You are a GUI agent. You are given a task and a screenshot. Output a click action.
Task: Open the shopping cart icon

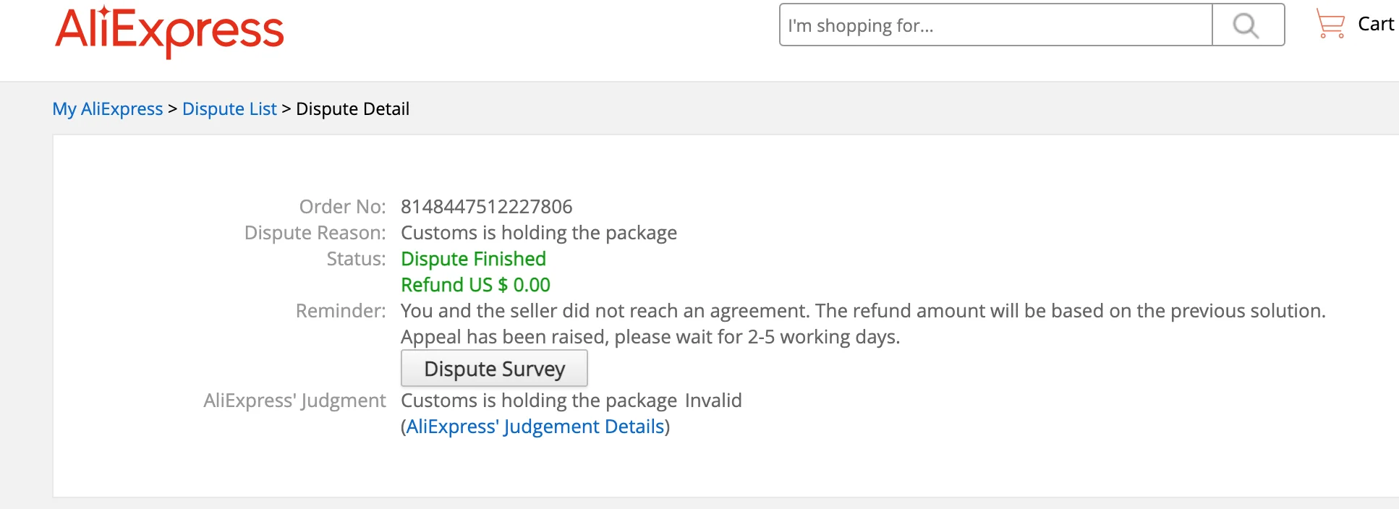1330,24
